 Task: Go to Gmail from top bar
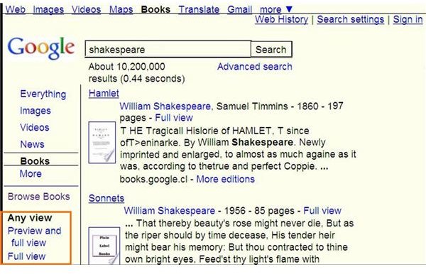click(x=240, y=9)
